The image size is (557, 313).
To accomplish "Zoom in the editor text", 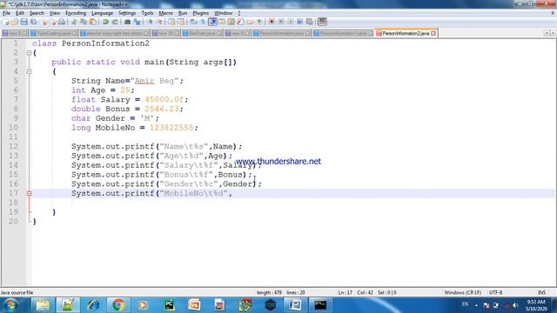I will pos(150,22).
